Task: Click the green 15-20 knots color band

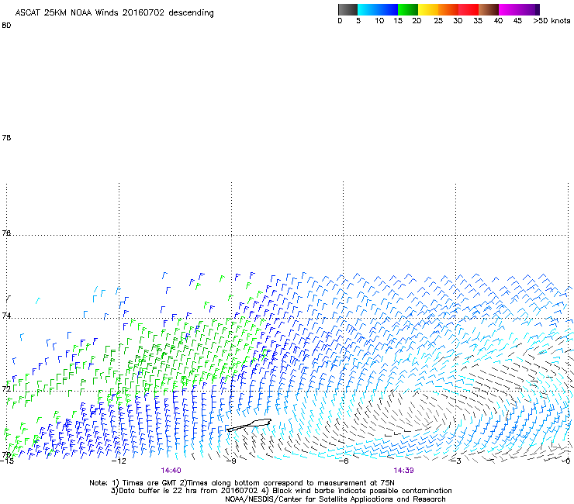Action: [x=408, y=9]
